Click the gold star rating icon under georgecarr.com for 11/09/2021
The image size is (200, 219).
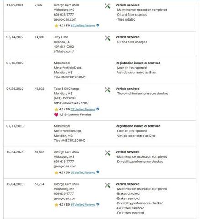click(56, 26)
